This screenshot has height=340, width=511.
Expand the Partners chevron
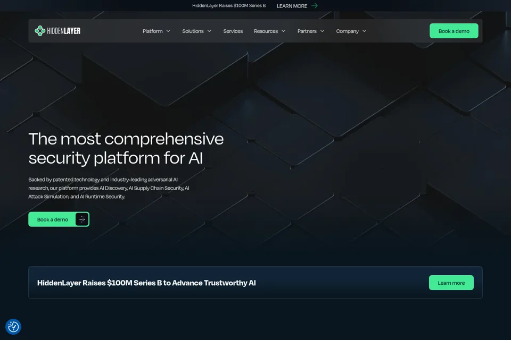(323, 31)
